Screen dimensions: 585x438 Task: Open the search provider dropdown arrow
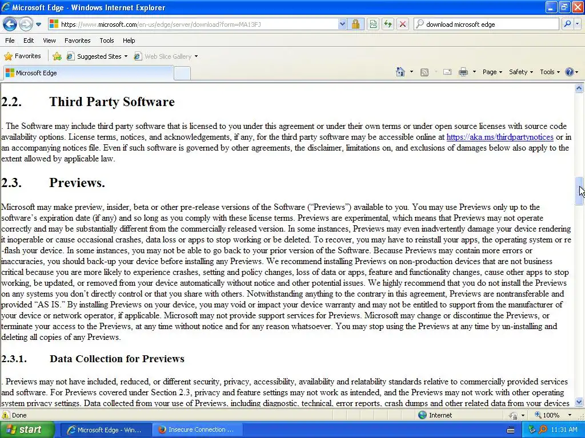(578, 25)
